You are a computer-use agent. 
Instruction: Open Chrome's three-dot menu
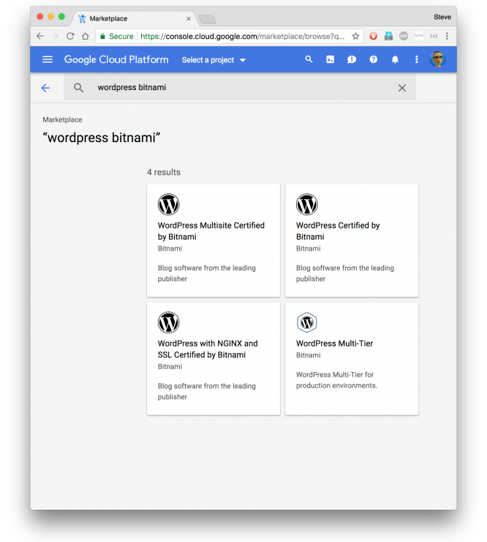pyautogui.click(x=447, y=36)
